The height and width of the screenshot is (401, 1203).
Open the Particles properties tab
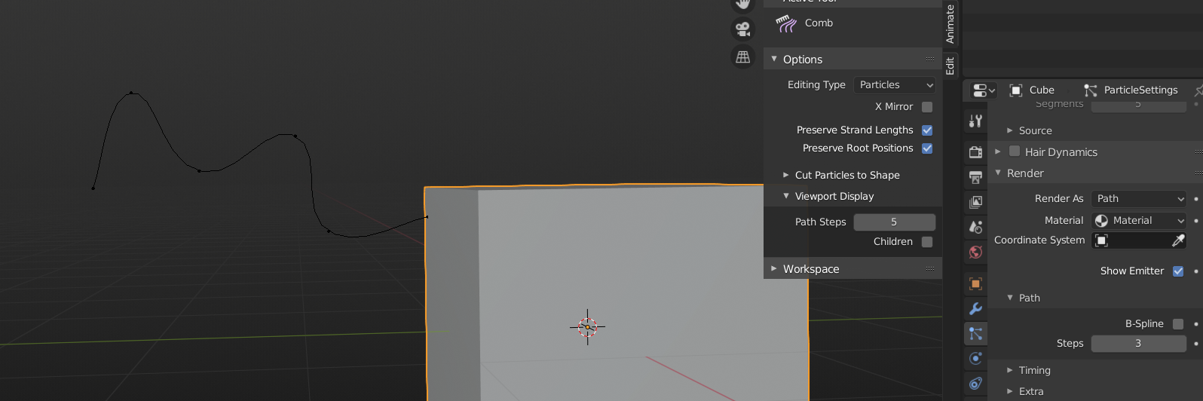point(975,333)
